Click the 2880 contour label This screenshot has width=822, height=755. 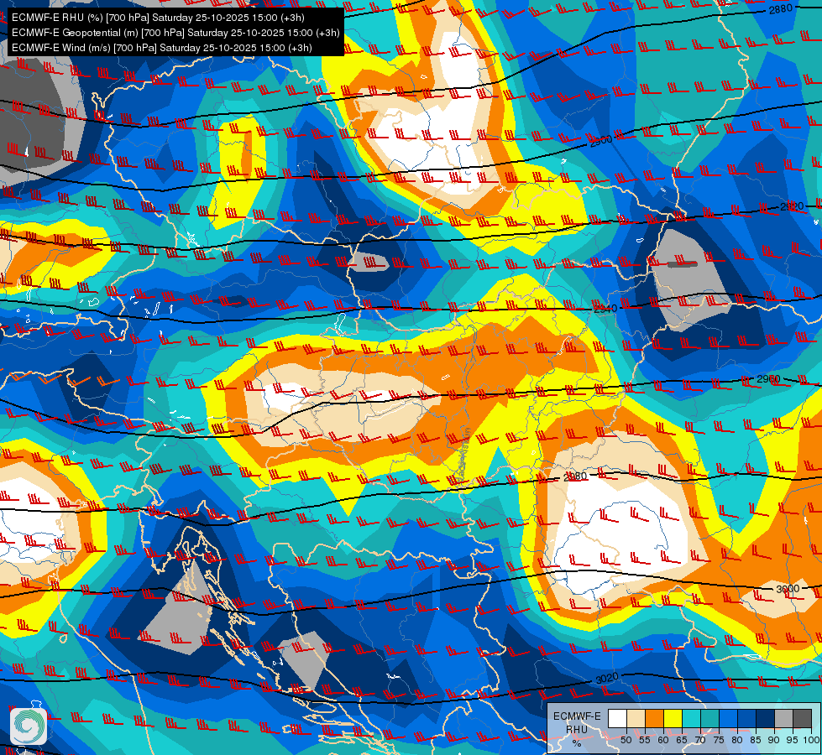click(x=780, y=9)
